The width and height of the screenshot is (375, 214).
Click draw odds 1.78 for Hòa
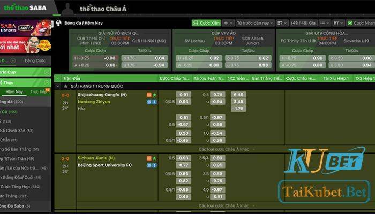(239, 109)
